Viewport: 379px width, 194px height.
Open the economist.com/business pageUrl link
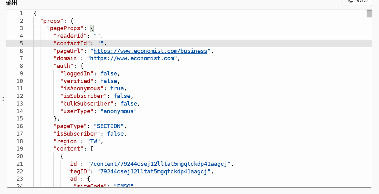[150, 51]
